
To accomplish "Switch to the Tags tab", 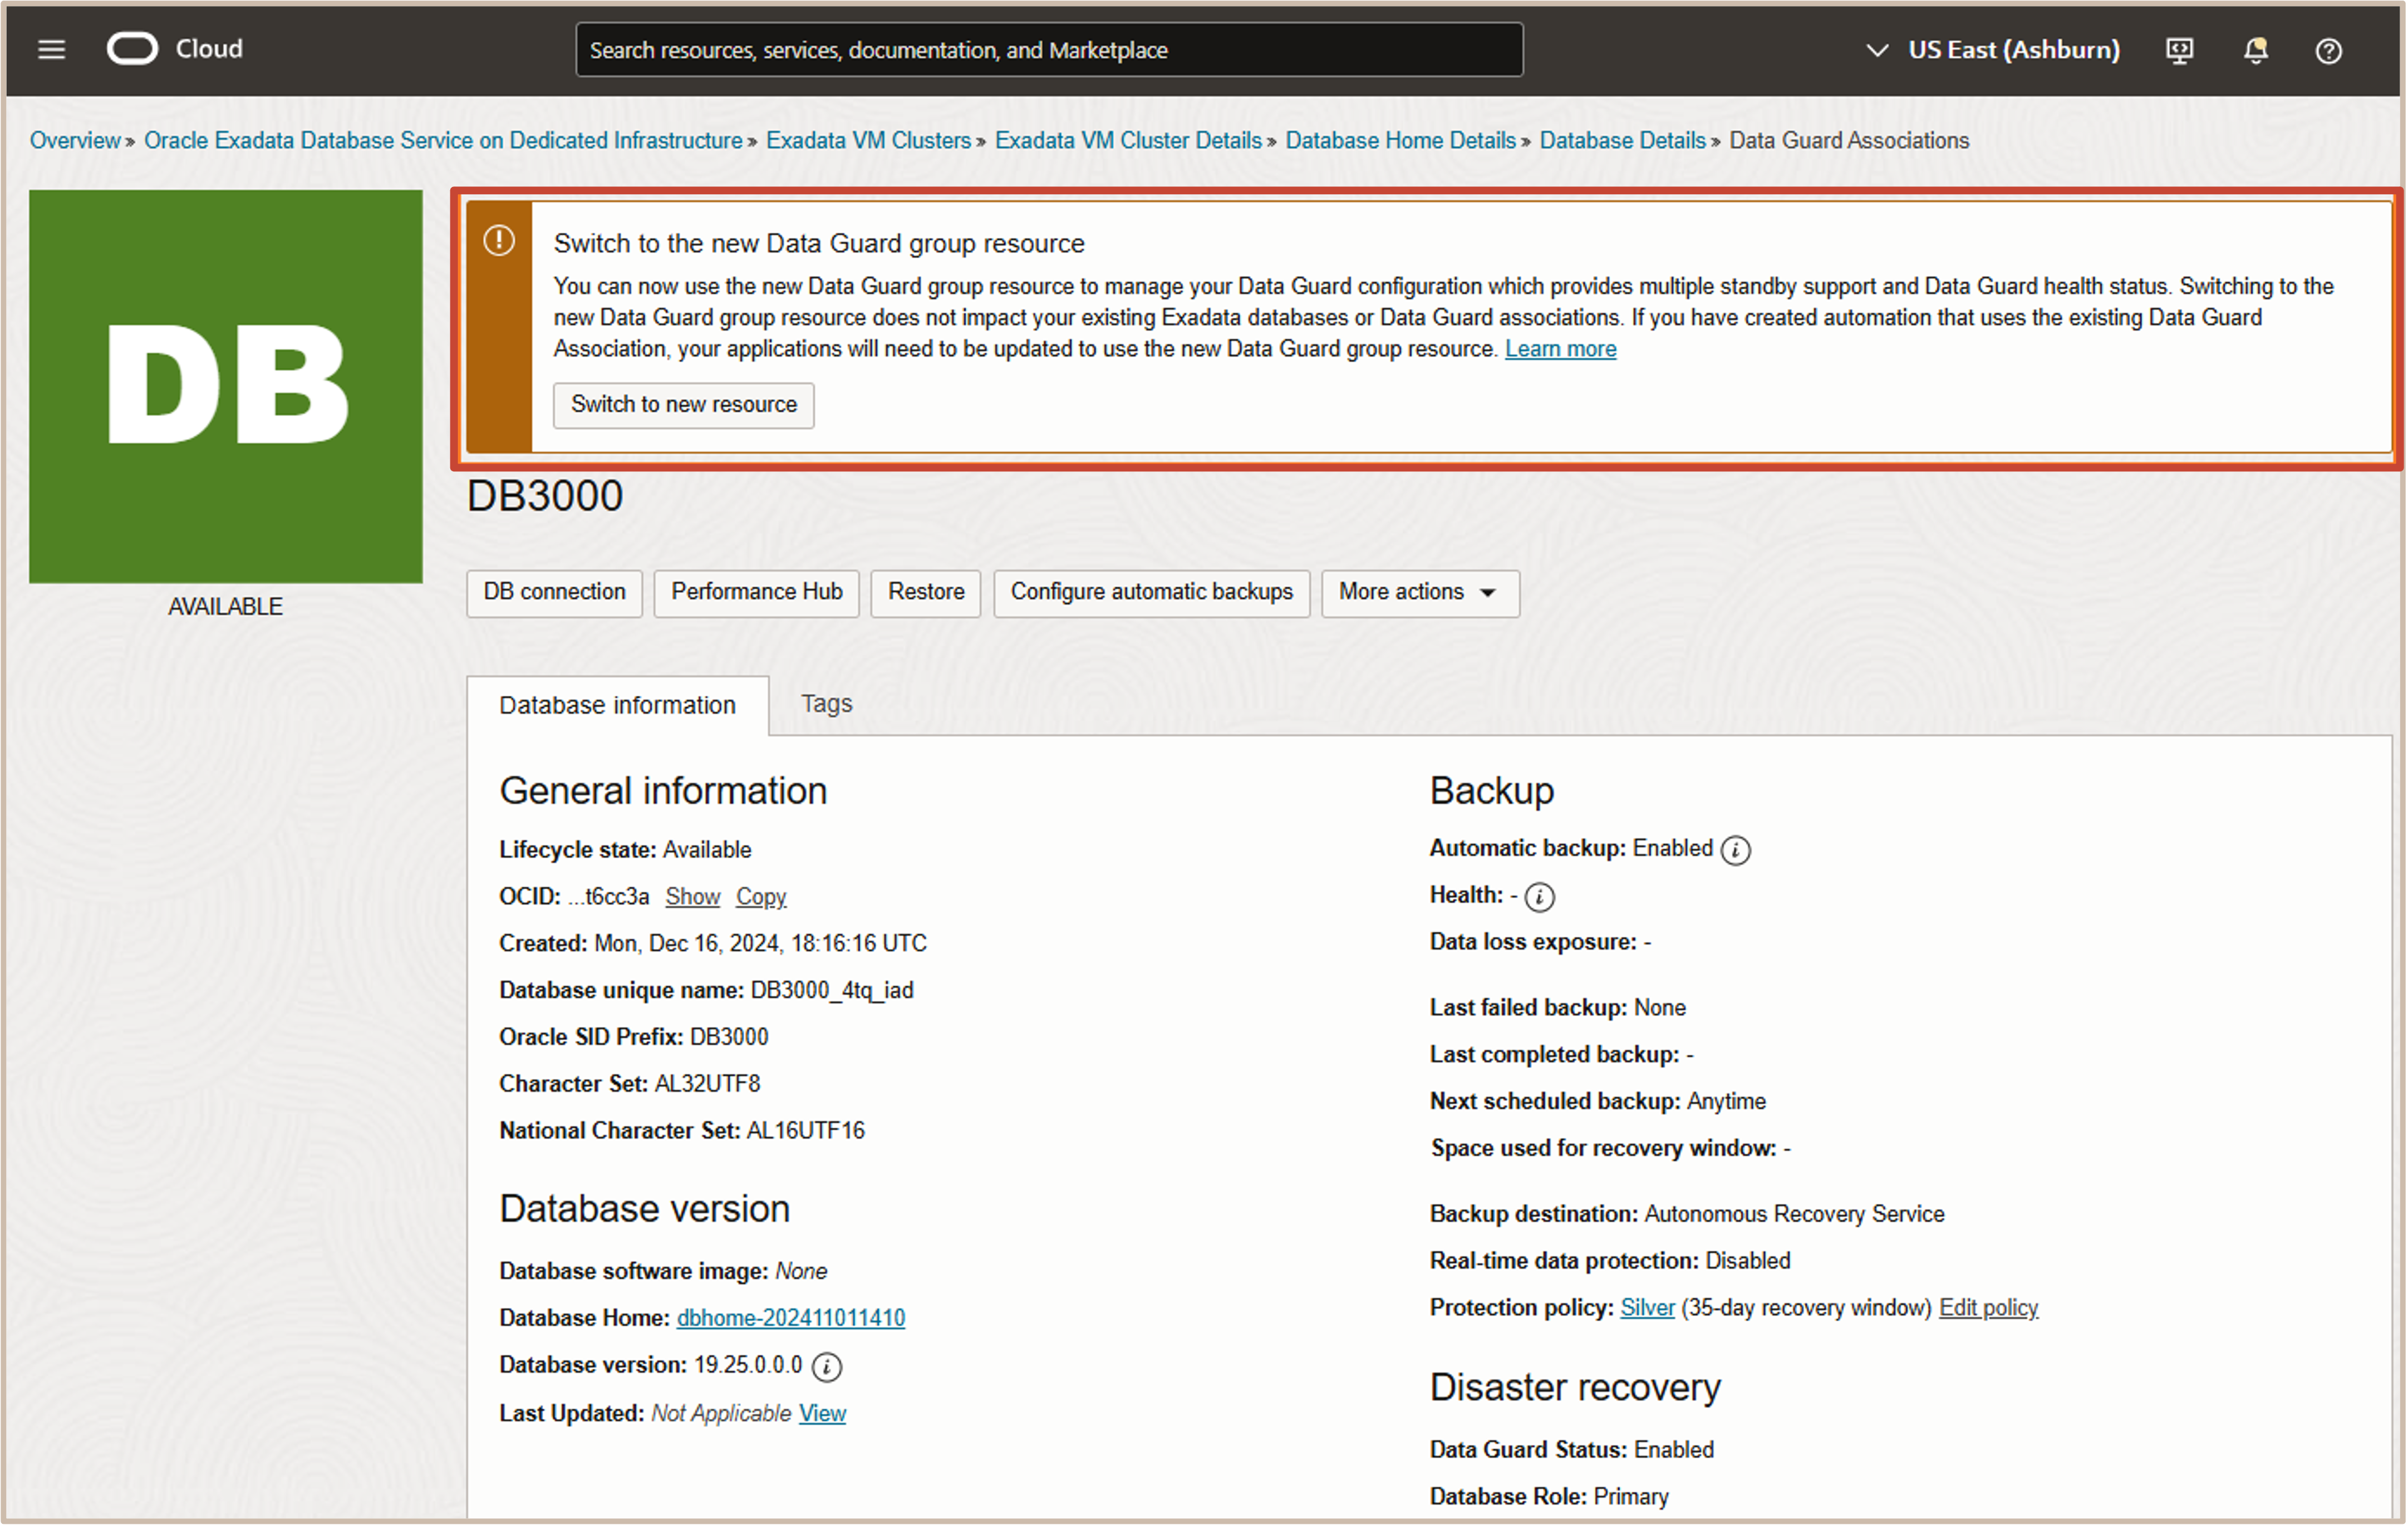I will point(826,704).
